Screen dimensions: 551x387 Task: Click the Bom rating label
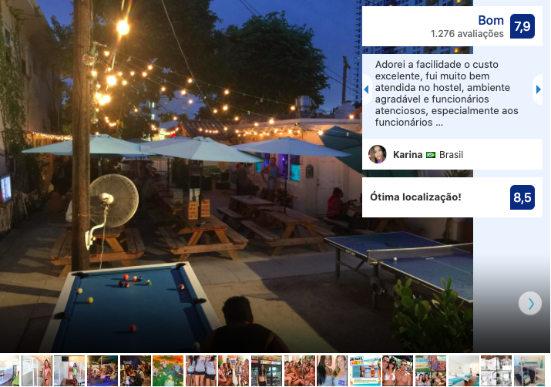[491, 20]
